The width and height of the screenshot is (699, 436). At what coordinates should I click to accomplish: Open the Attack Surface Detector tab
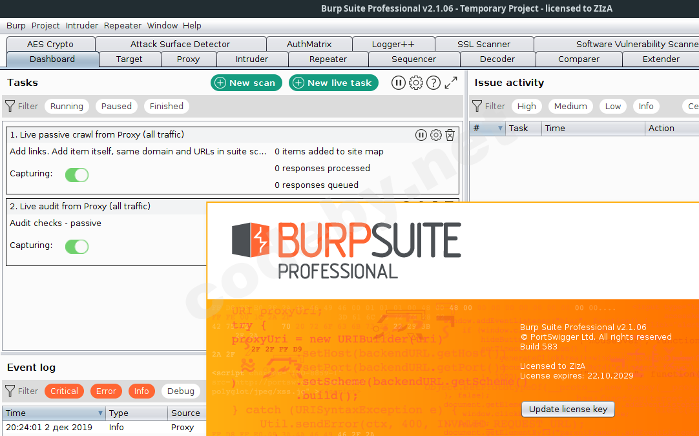coord(180,44)
